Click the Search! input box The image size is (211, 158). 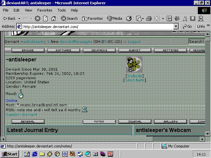[x=197, y=42]
